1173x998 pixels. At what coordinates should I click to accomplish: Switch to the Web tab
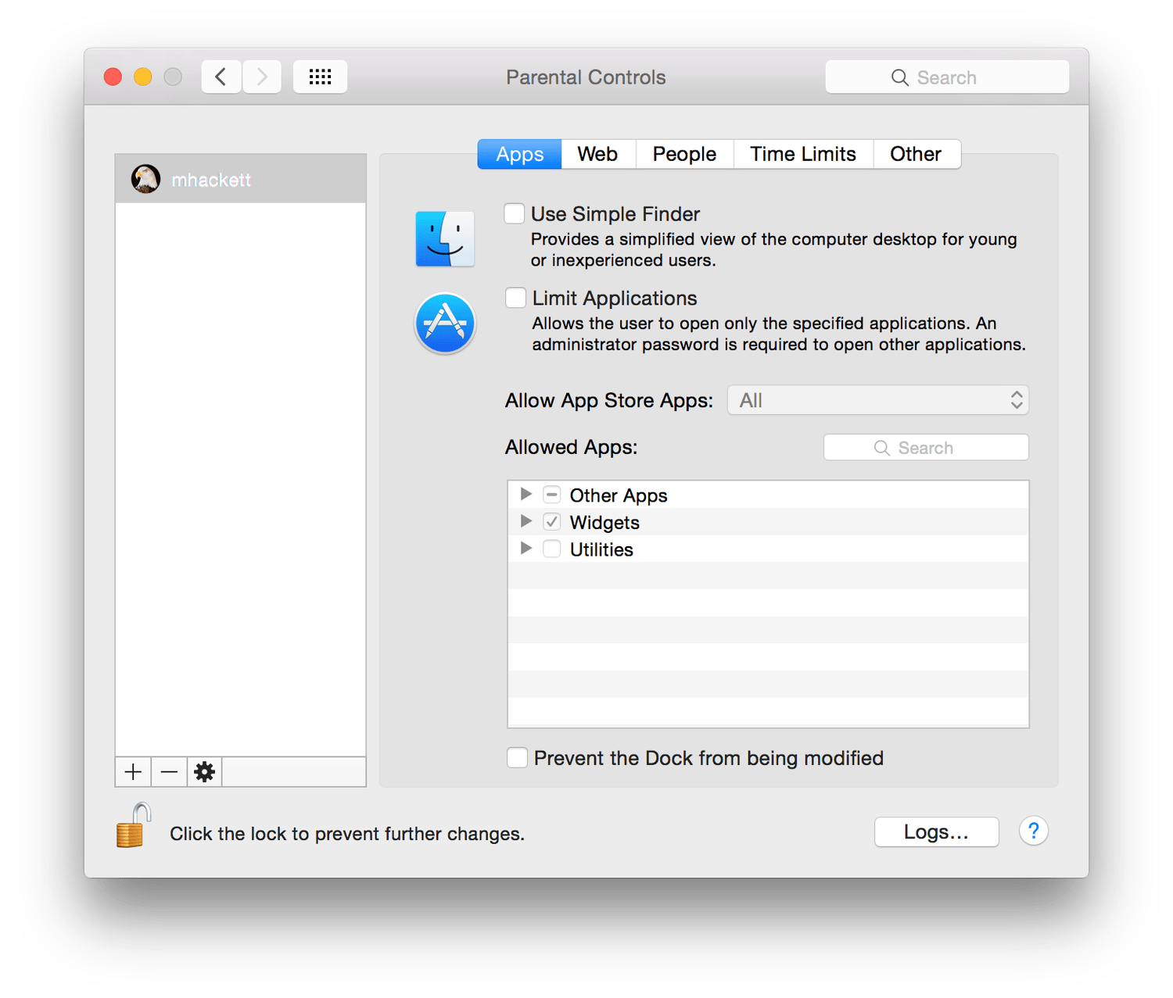click(x=598, y=154)
